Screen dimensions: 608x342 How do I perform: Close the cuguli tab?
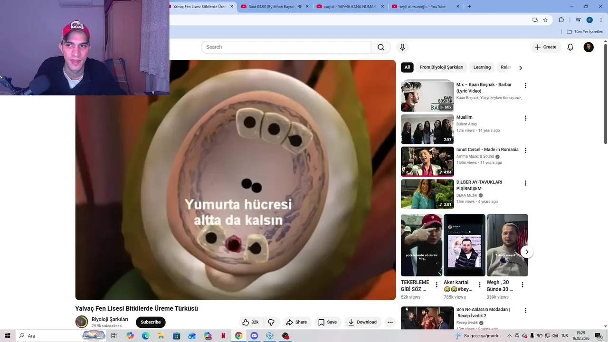pos(382,7)
